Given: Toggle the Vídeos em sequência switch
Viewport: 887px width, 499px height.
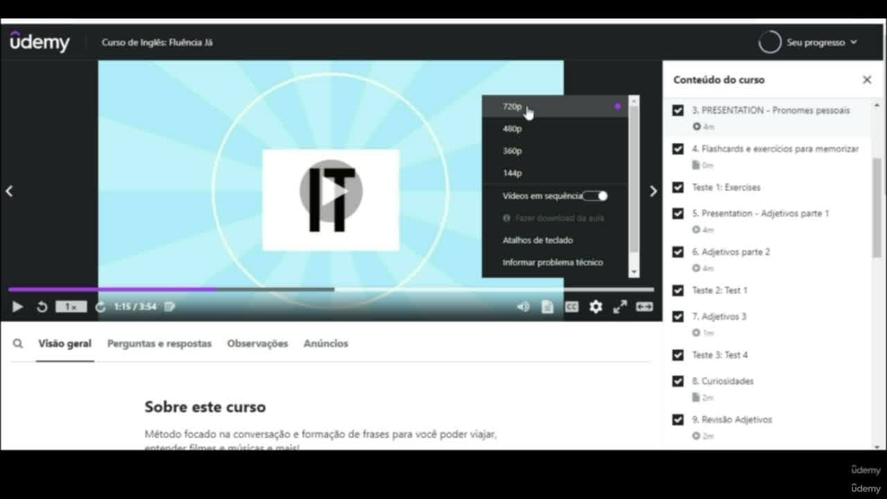Looking at the screenshot, I should click(595, 196).
